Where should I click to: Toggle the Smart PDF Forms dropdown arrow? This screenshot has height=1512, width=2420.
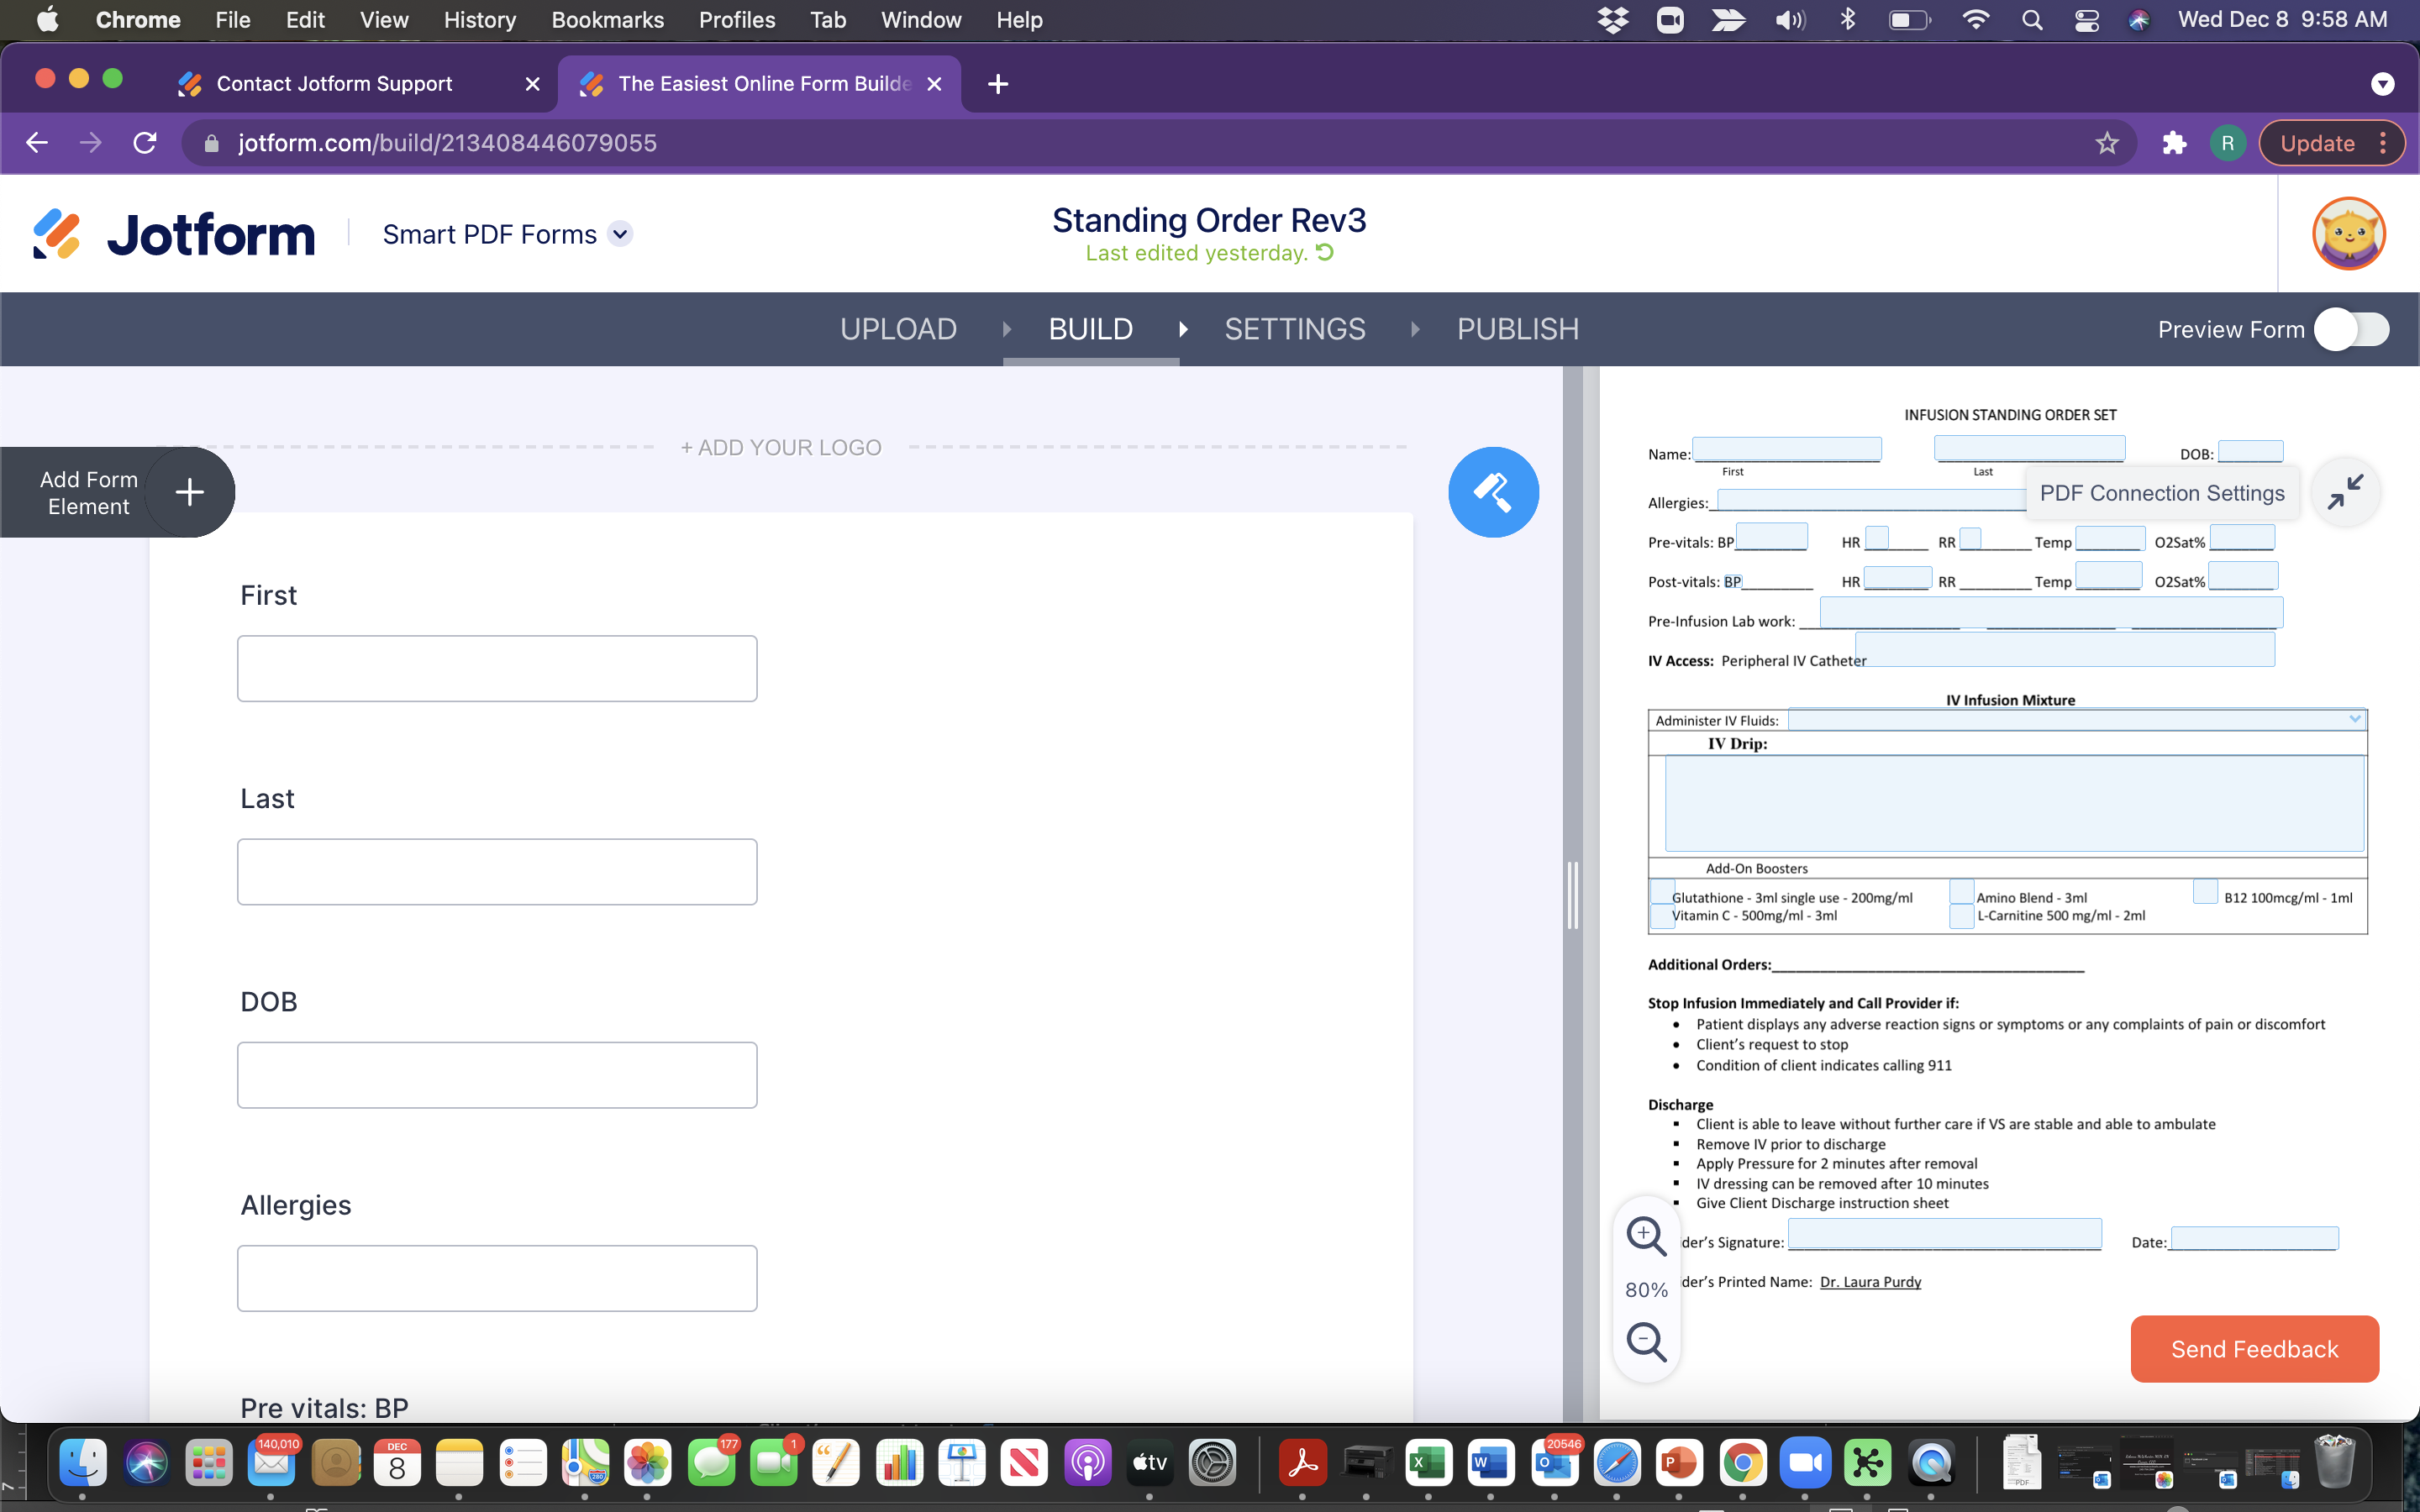click(620, 235)
